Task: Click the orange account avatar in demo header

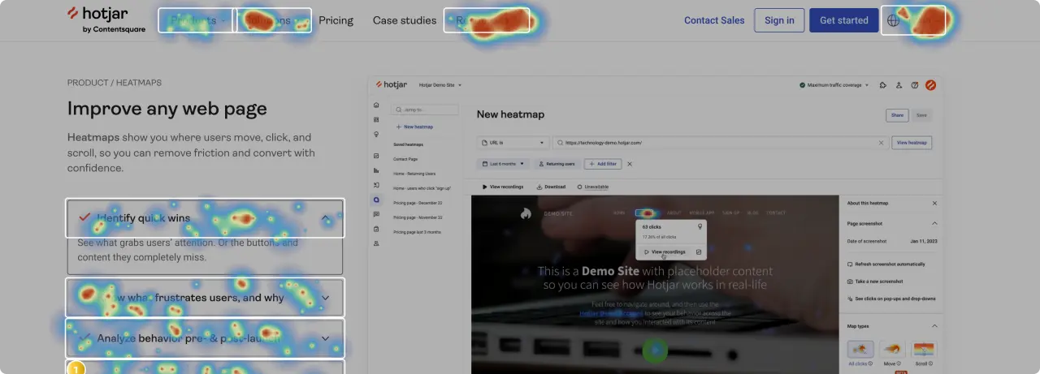Action: [x=931, y=84]
